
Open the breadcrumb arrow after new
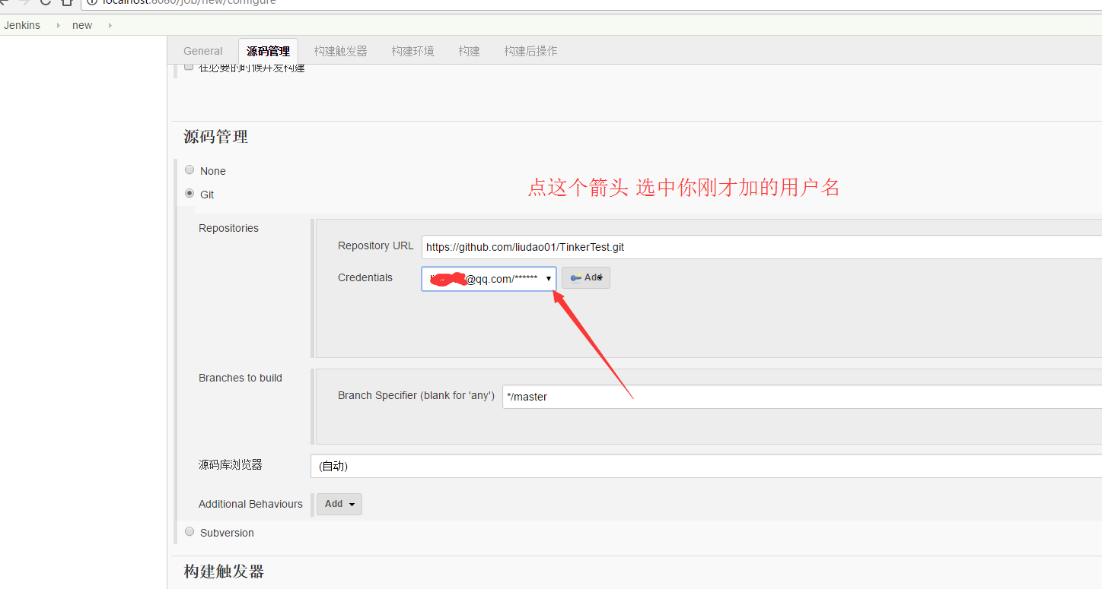tap(110, 25)
